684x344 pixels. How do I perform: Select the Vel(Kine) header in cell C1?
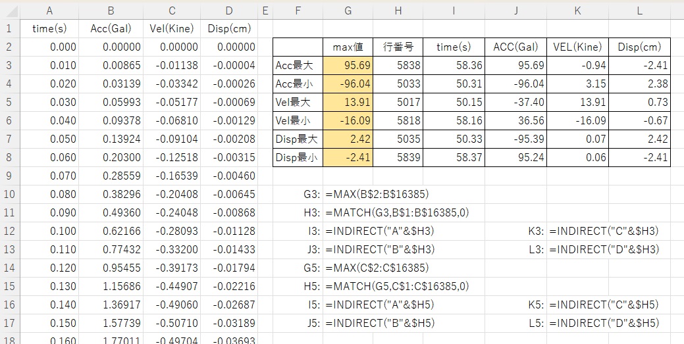click(x=172, y=28)
